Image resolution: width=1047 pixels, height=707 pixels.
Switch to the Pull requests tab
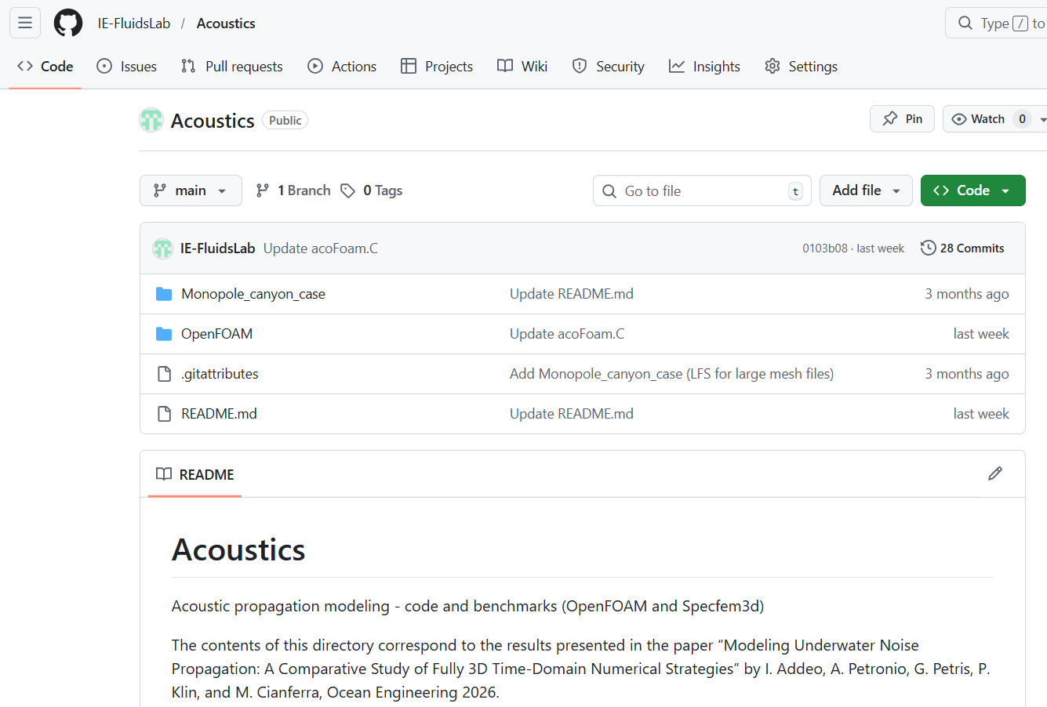click(x=231, y=67)
